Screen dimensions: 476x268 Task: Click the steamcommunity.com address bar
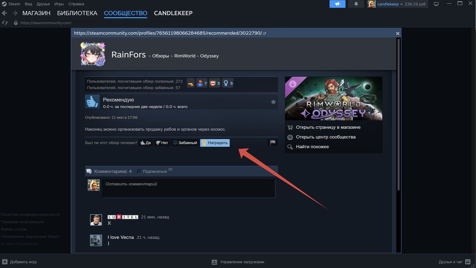pyautogui.click(x=46, y=23)
